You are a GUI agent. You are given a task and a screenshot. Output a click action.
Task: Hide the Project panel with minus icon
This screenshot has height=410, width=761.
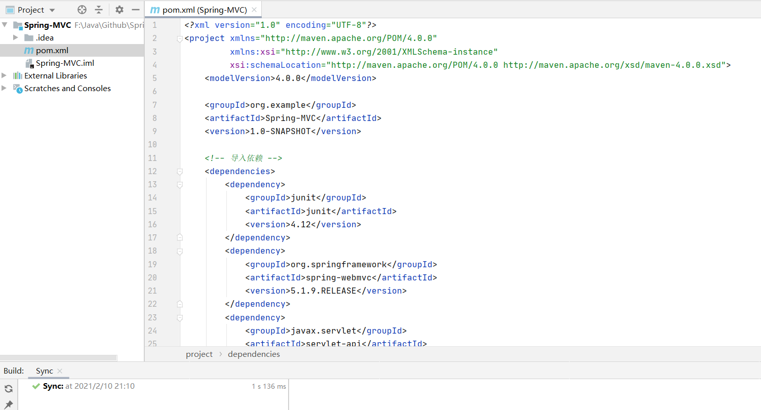click(135, 10)
